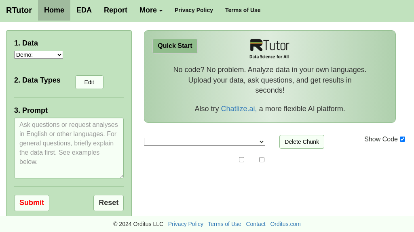Click the '1. Data' heading
The image size is (414, 232).
pyautogui.click(x=26, y=43)
